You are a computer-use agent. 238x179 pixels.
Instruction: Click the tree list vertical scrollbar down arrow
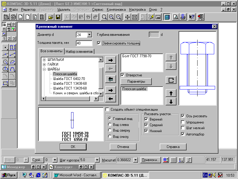click(x=101, y=94)
